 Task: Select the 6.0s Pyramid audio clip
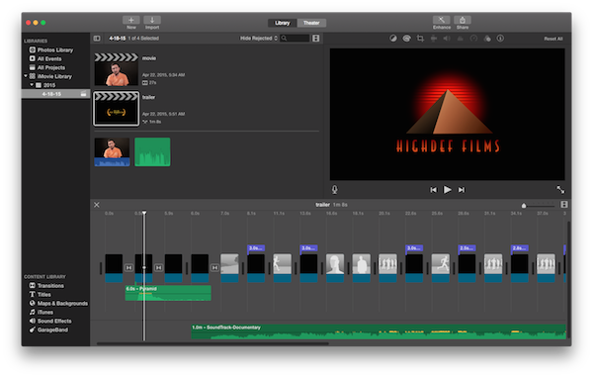coord(168,293)
